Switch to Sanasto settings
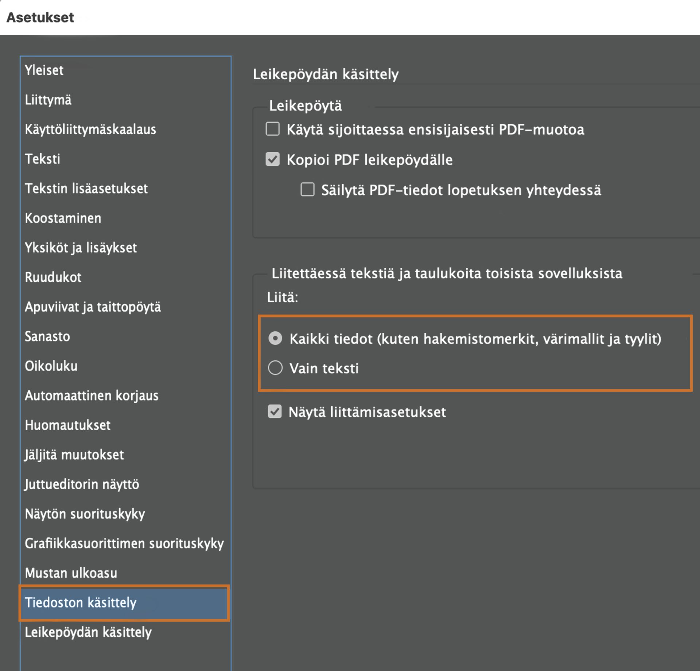This screenshot has height=671, width=700. point(47,337)
